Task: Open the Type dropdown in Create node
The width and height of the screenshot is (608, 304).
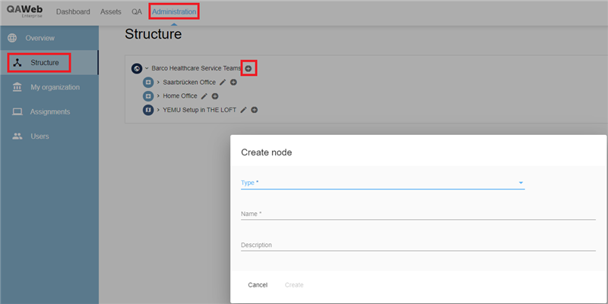Action: click(383, 183)
